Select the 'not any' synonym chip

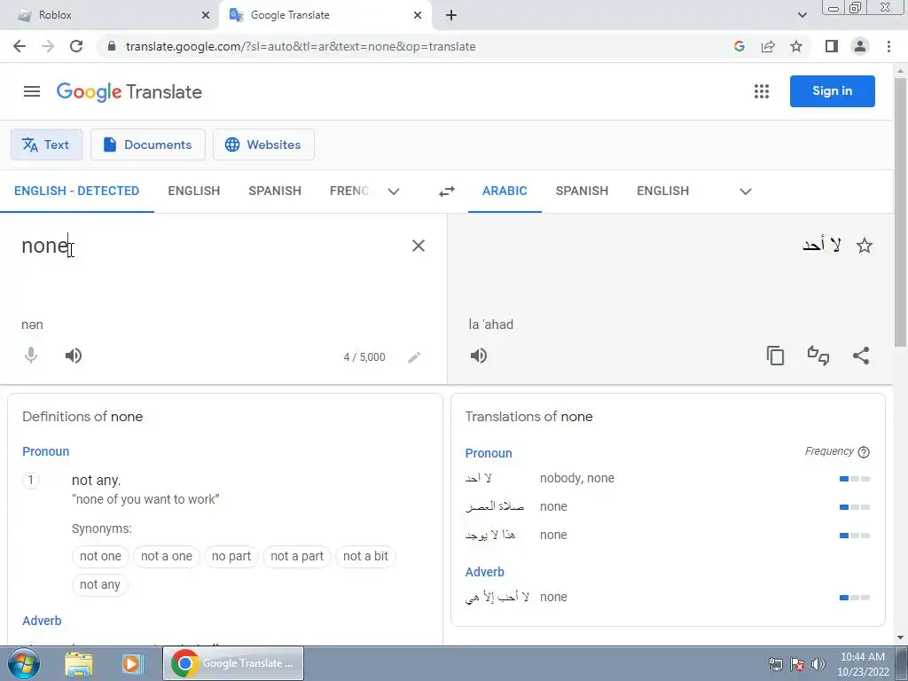pos(100,585)
